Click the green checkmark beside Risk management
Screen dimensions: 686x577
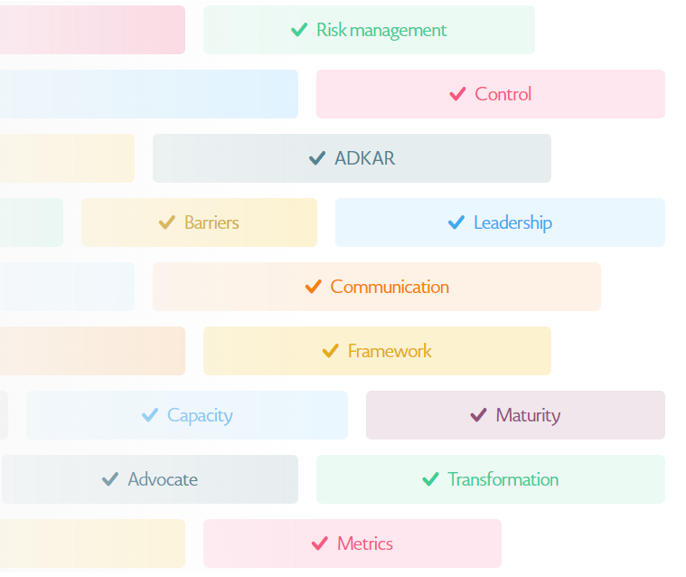coord(299,30)
